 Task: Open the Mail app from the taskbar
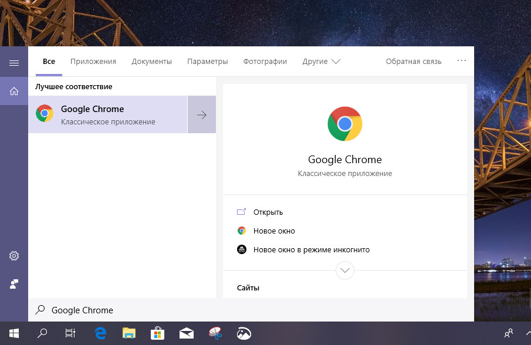[186, 333]
